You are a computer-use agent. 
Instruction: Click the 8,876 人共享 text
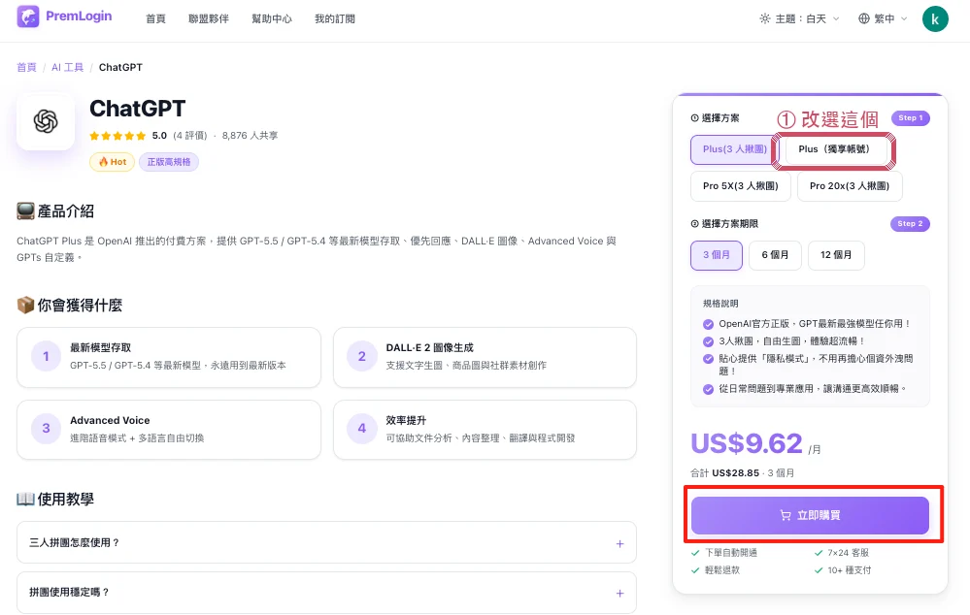tap(250, 136)
